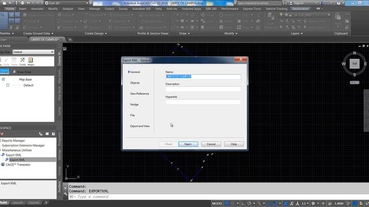Open the Maps icon in Task Pane

(31, 62)
